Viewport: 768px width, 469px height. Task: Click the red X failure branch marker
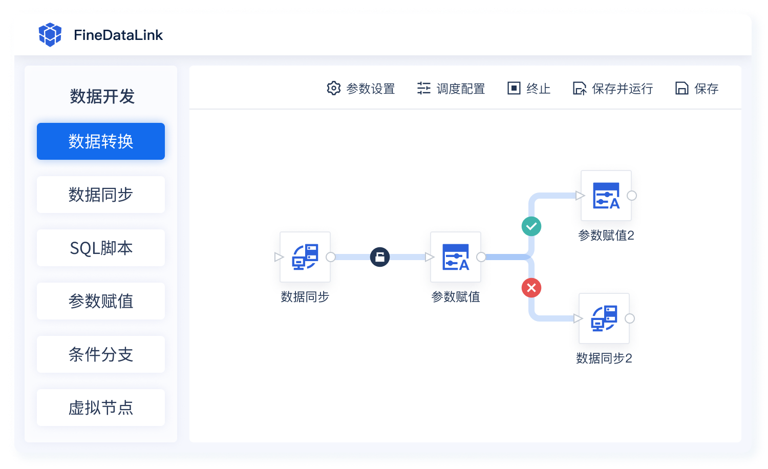(531, 288)
